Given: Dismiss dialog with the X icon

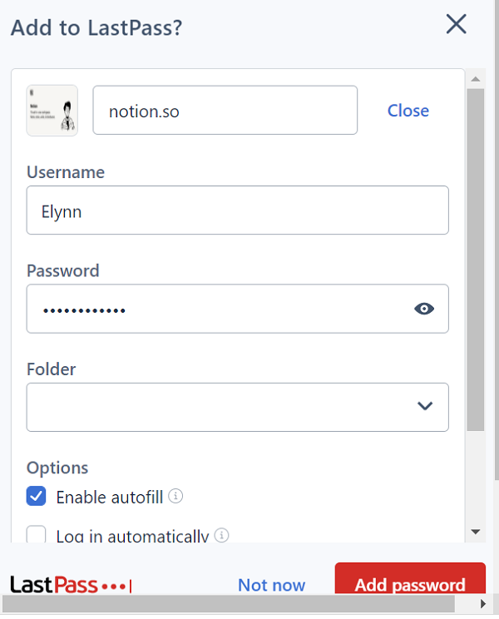Looking at the screenshot, I should tap(456, 24).
